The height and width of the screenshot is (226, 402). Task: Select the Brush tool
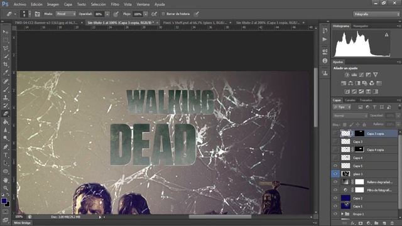[x=6, y=89]
